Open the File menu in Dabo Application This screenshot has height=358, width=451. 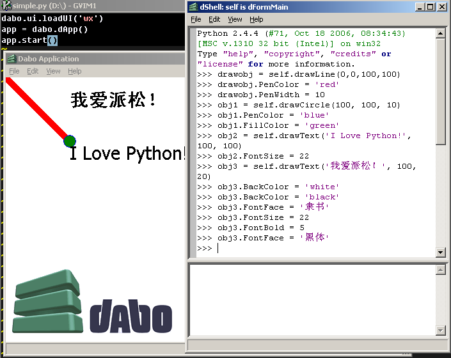(x=14, y=71)
